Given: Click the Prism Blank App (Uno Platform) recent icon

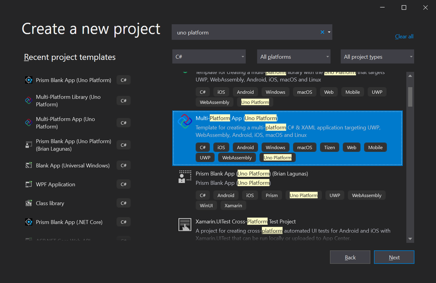Looking at the screenshot, I should [29, 80].
